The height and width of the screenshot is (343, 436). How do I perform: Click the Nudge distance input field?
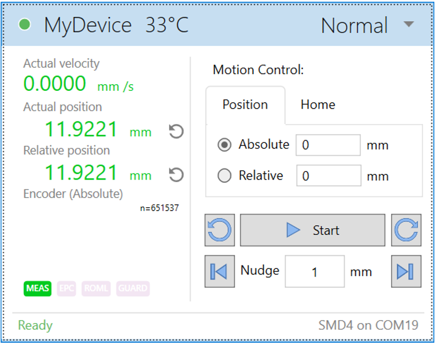315,272
